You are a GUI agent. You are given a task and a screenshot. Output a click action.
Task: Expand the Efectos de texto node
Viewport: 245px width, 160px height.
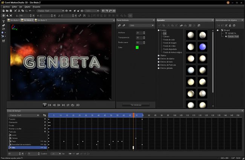(x=159, y=62)
